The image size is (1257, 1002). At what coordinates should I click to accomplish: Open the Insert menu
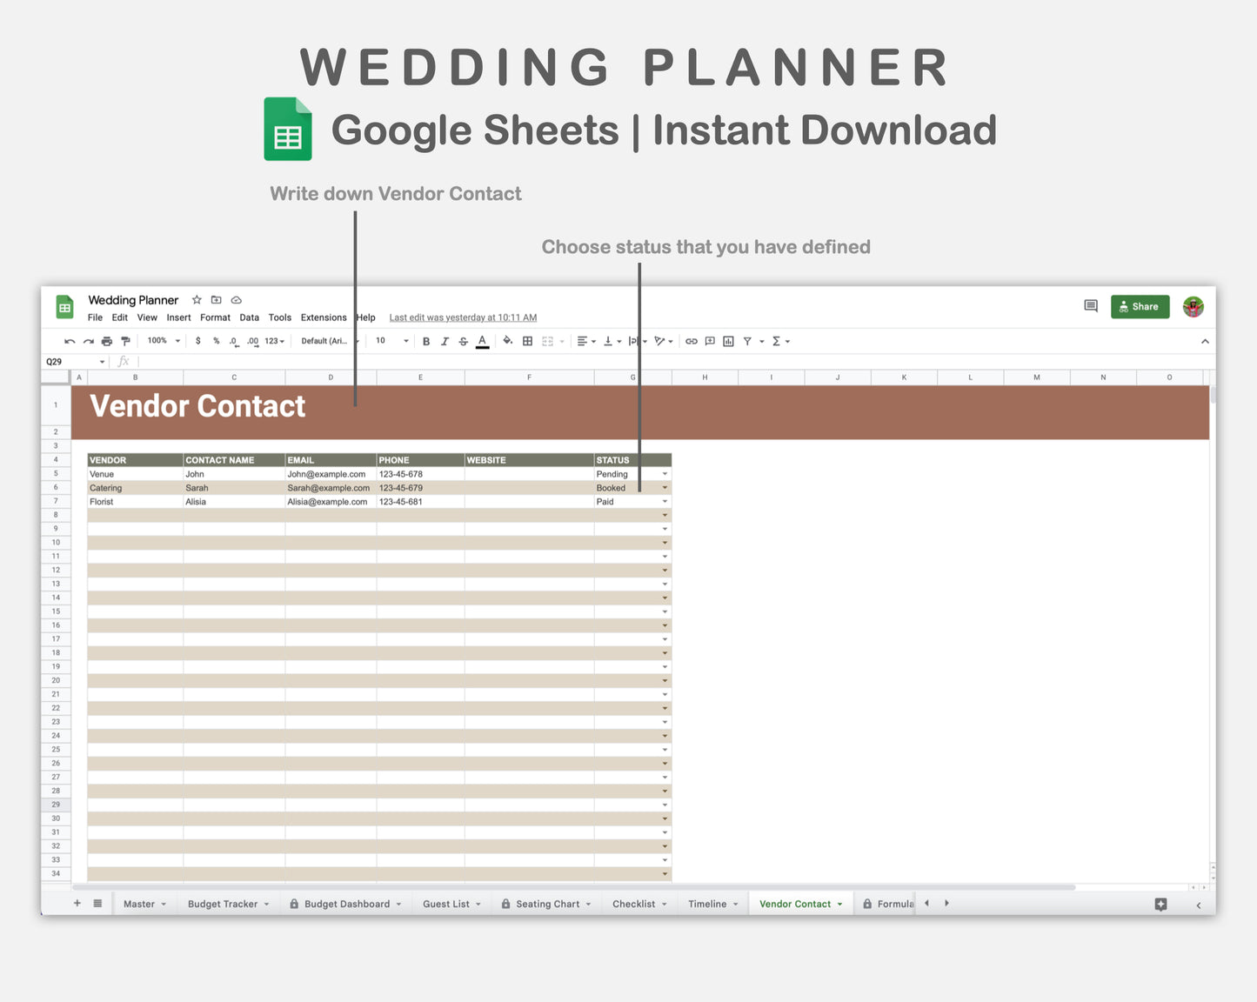click(178, 317)
